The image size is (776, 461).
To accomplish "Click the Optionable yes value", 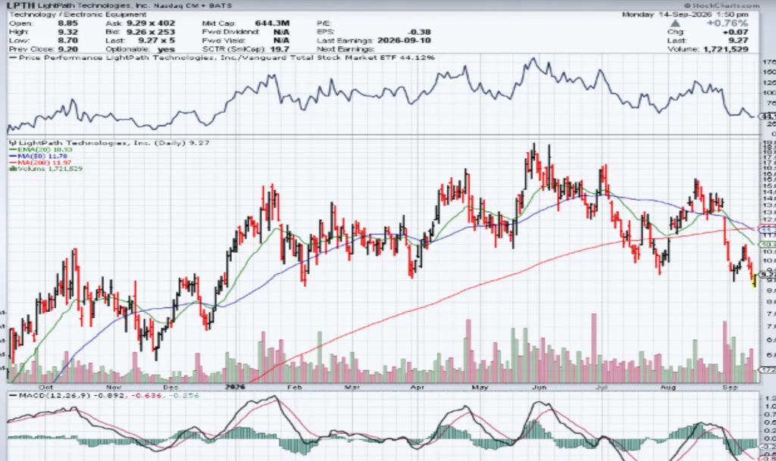I will click(x=166, y=49).
